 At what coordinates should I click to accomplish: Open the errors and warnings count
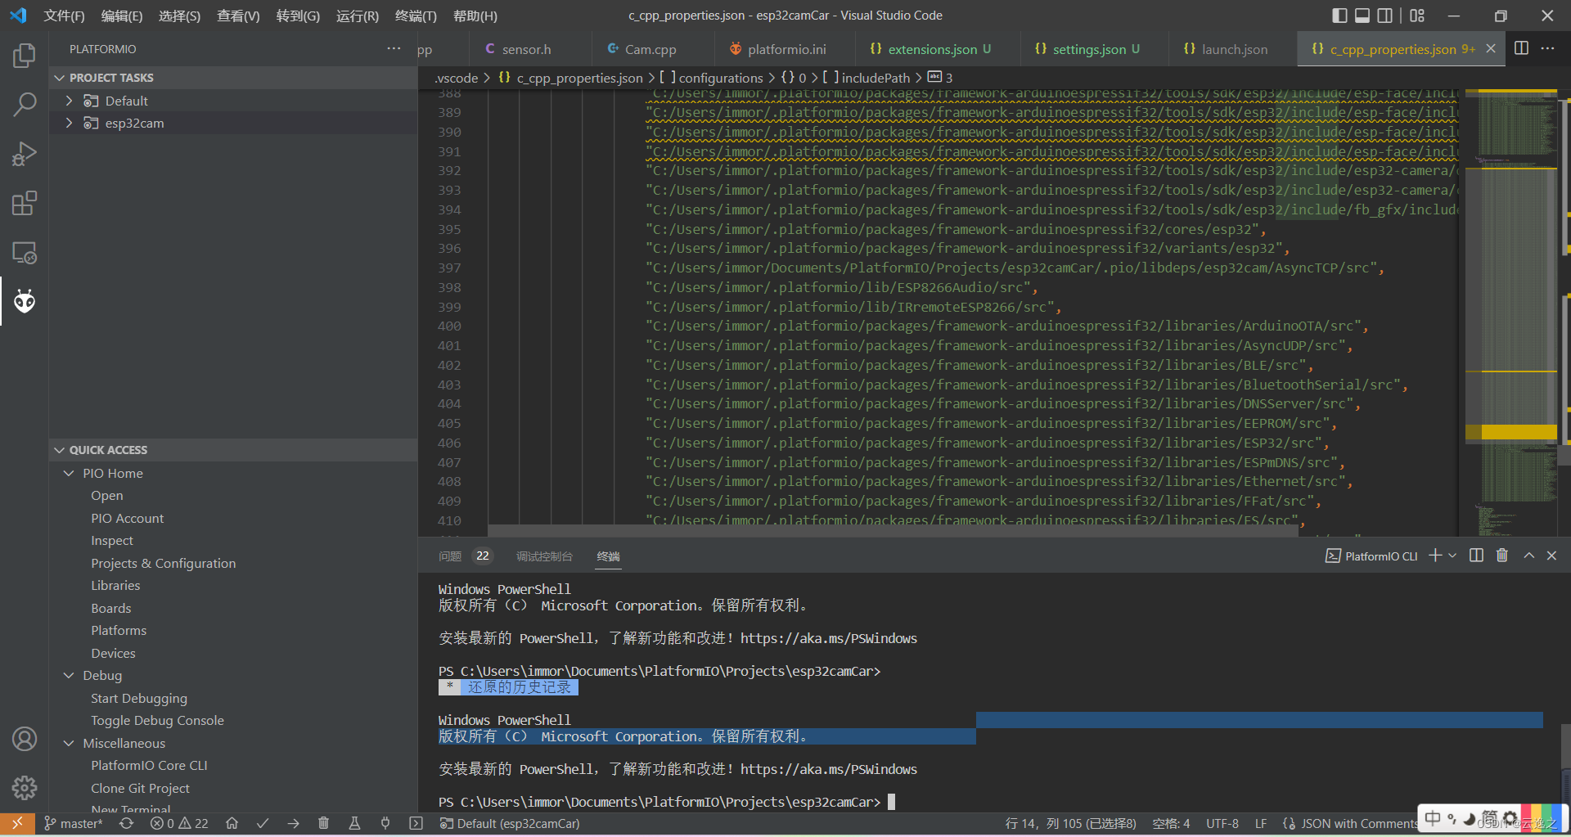pyautogui.click(x=179, y=823)
